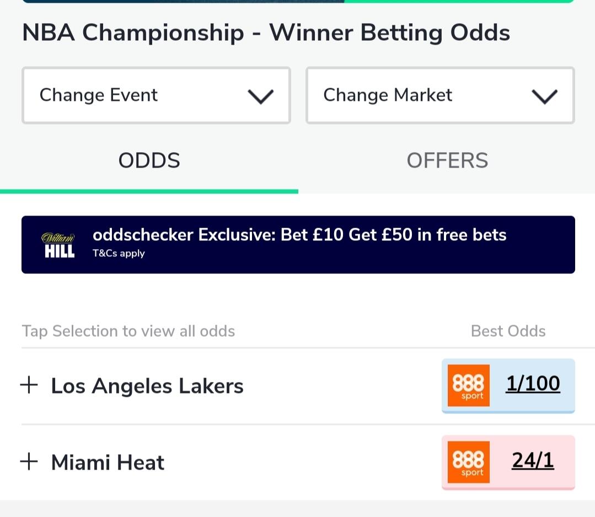The width and height of the screenshot is (595, 517).
Task: Switch to the ODDS tab
Action: point(149,161)
